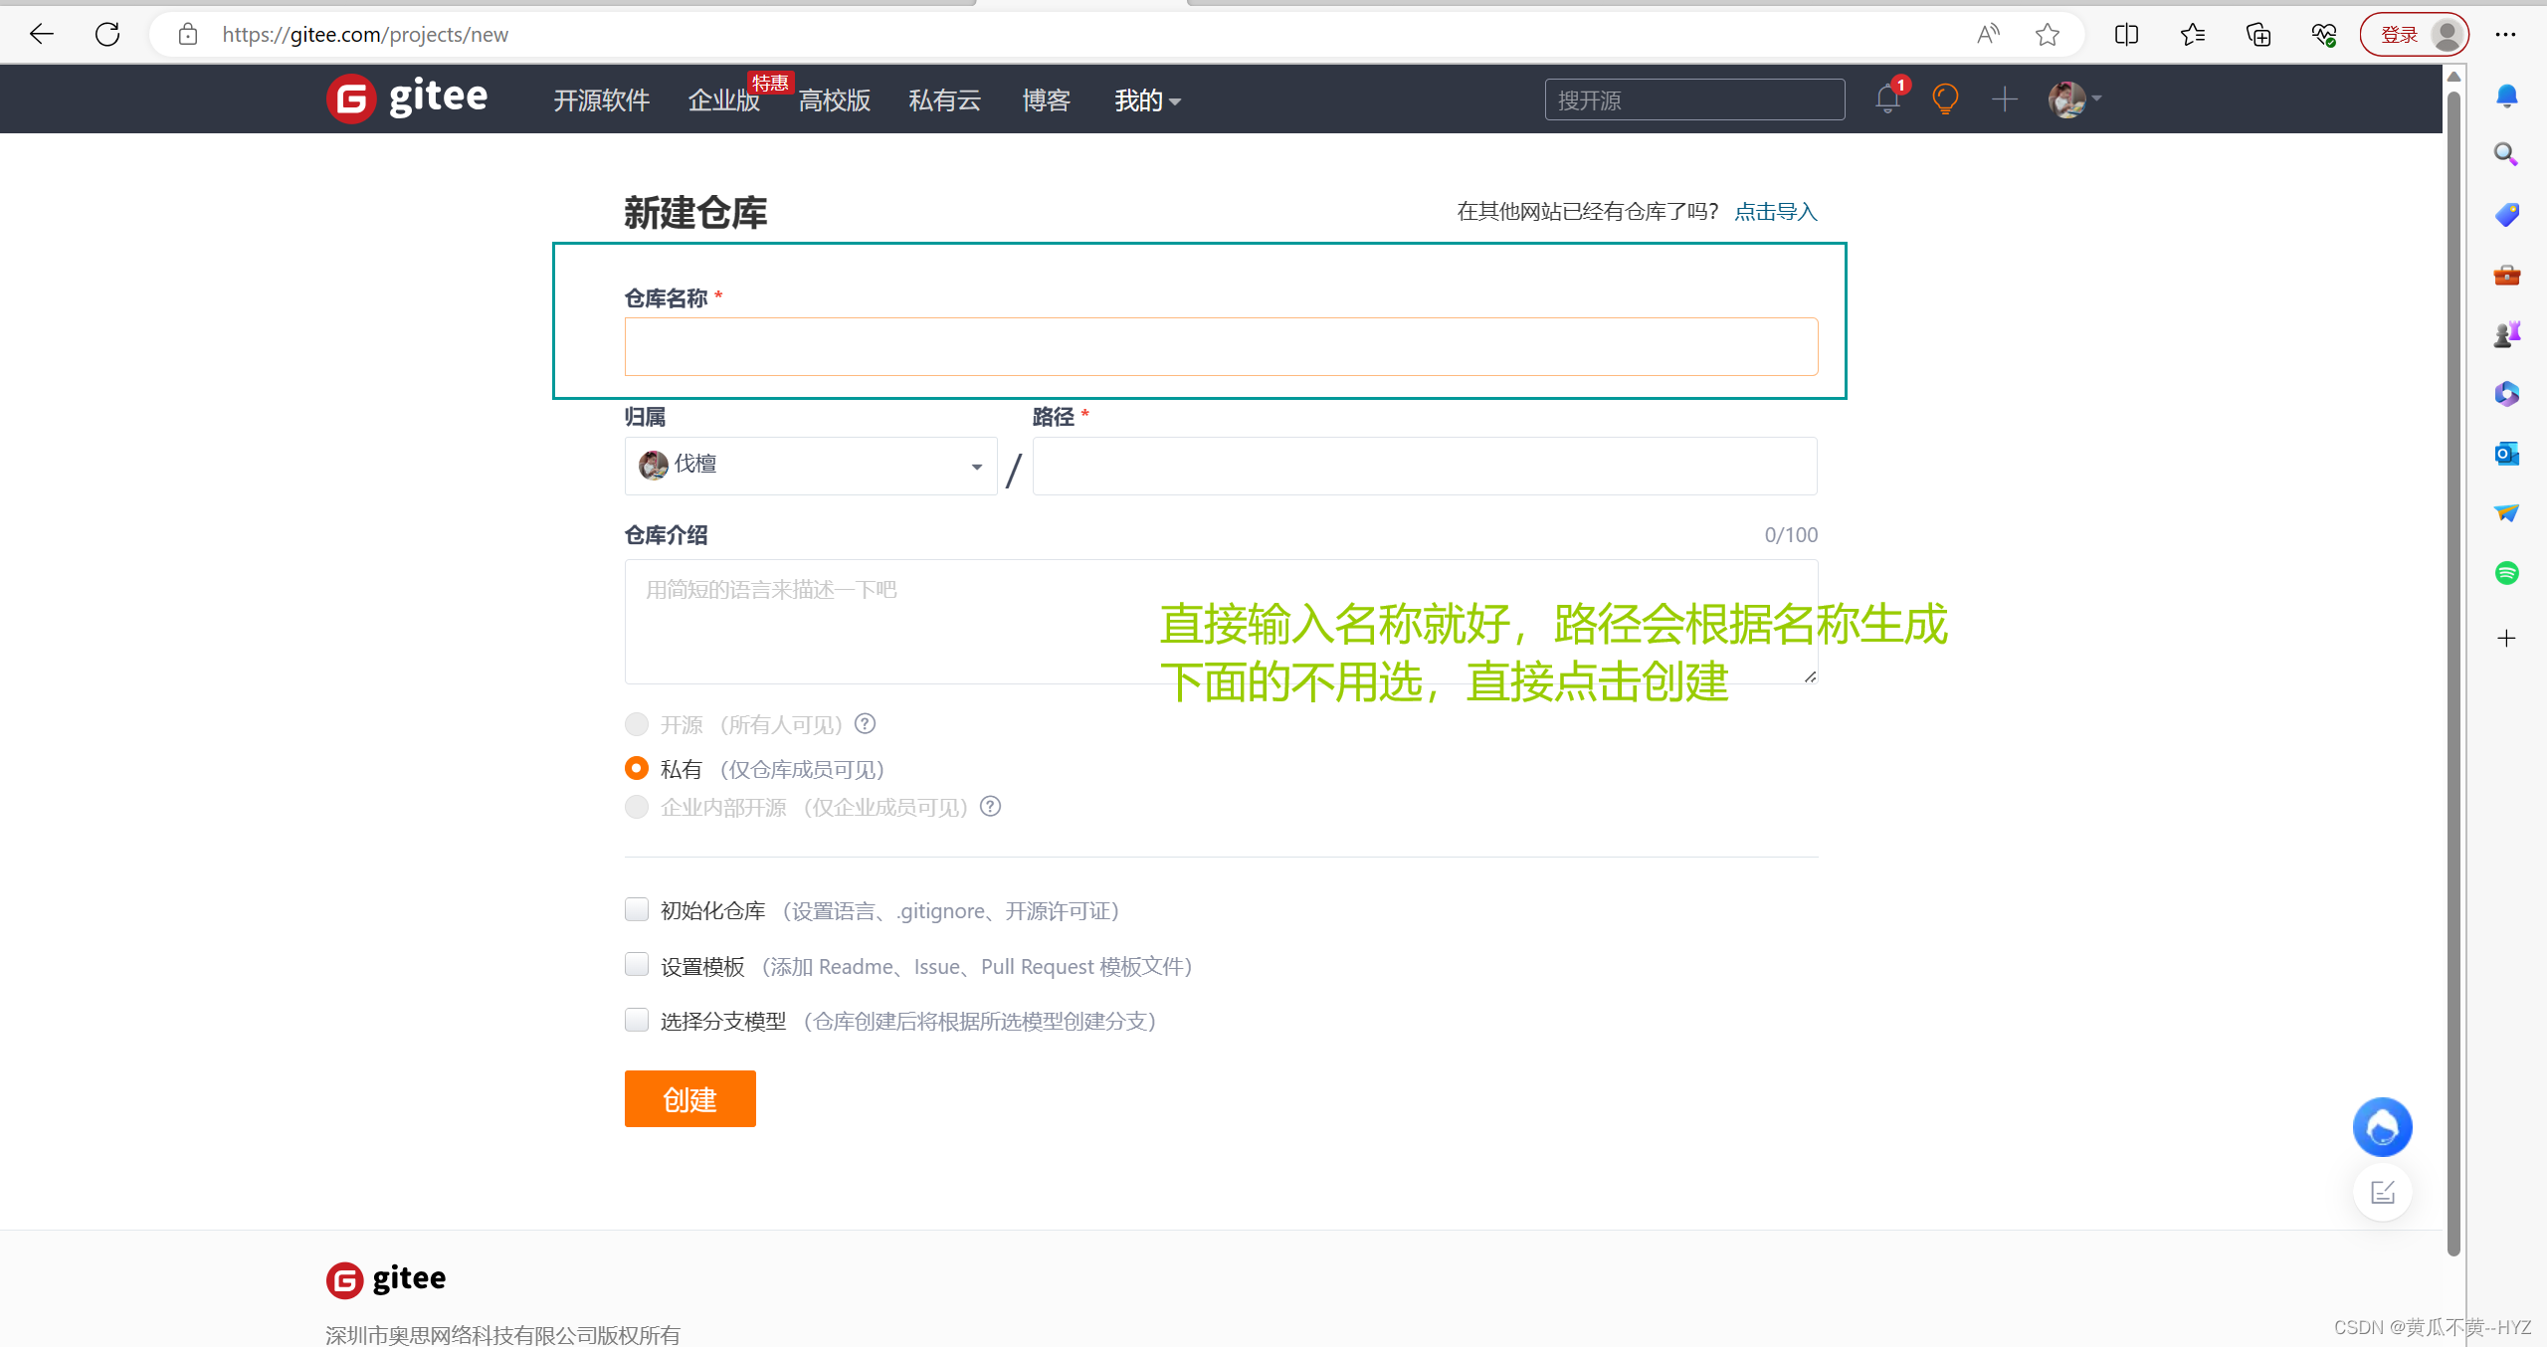Add page to favorites star icon
Screen dimensions: 2547x1347
2048,35
